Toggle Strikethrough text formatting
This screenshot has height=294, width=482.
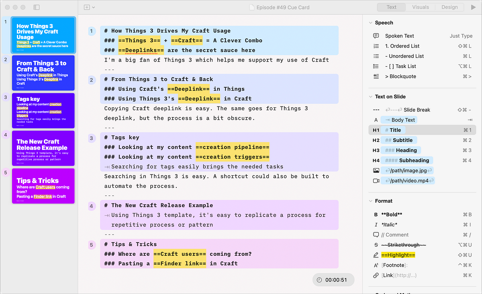point(376,245)
